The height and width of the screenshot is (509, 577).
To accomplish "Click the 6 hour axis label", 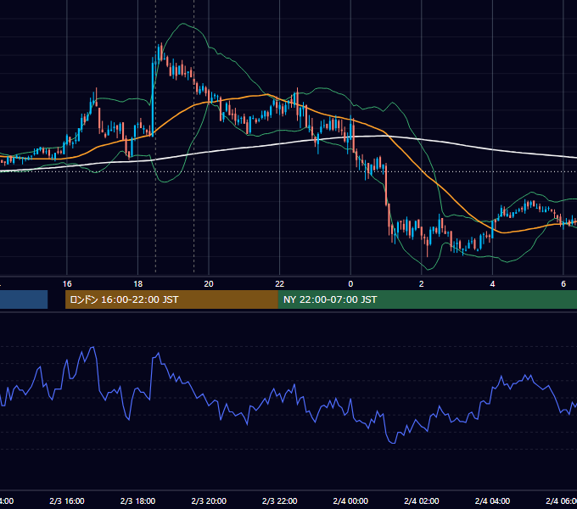I will 563,284.
